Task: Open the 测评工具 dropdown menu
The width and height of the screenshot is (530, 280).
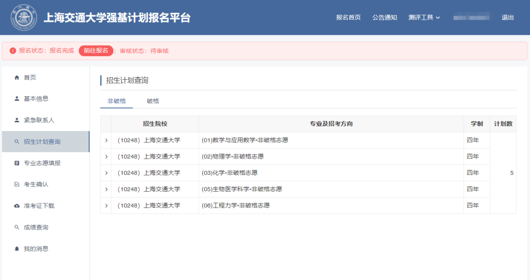Action: (424, 18)
